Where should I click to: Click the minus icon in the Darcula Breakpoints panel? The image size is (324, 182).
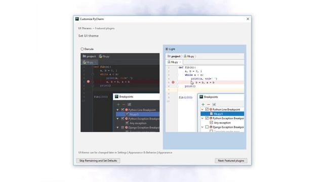[124, 105]
